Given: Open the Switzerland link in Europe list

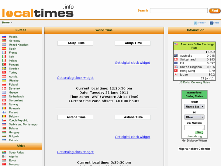Looking at the screenshot, I should tap(16, 101).
